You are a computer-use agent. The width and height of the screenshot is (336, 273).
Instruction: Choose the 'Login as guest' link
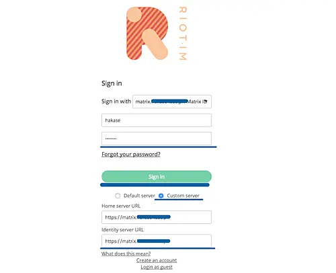coord(157,267)
